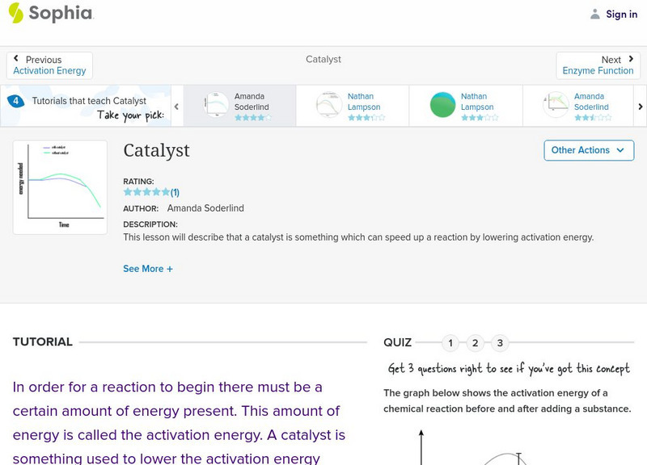Select quiz question 2
This screenshot has width=647, height=465.
[x=476, y=343]
